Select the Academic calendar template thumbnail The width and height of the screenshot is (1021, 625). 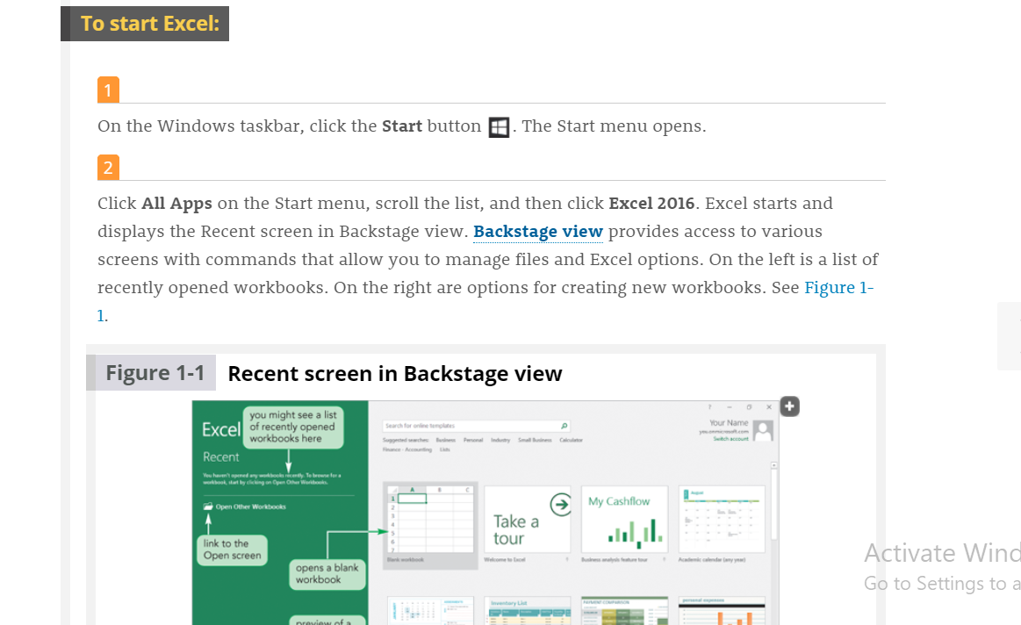[x=722, y=519]
